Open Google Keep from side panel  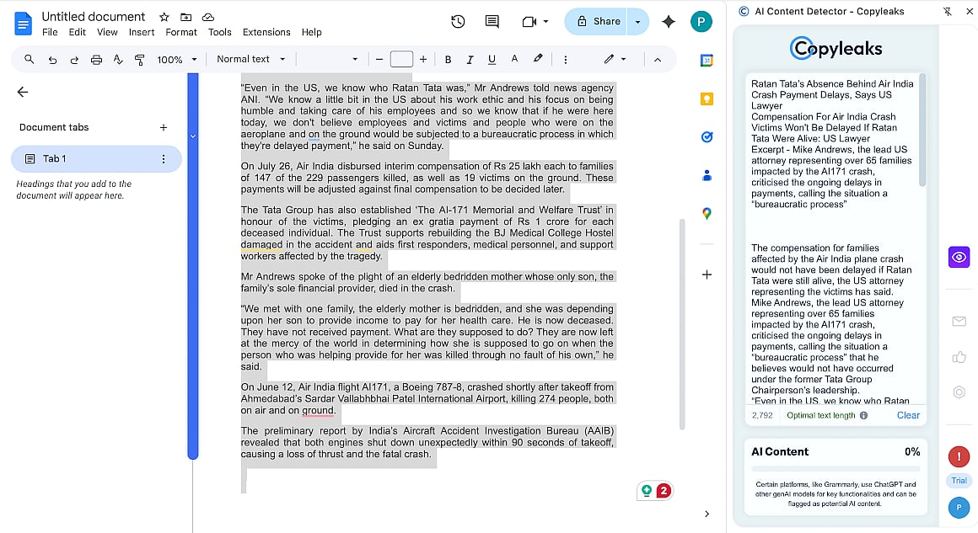[x=707, y=99]
